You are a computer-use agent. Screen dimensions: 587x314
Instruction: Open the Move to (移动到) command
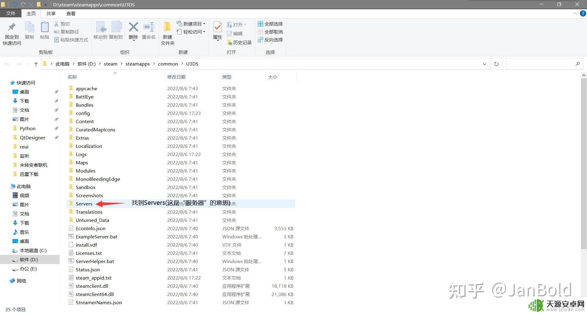point(100,30)
